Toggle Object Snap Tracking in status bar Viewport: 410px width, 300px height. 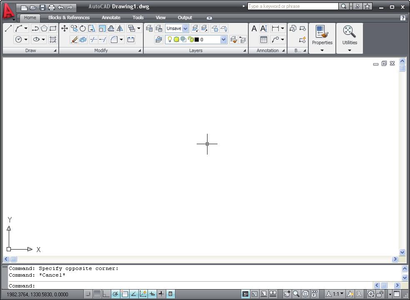click(x=134, y=294)
